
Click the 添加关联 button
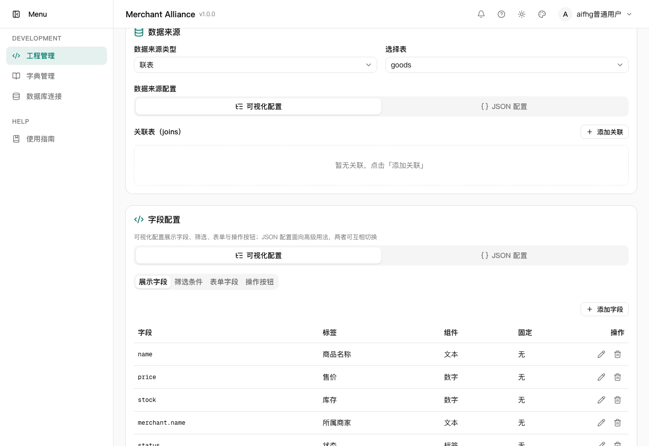coord(604,132)
